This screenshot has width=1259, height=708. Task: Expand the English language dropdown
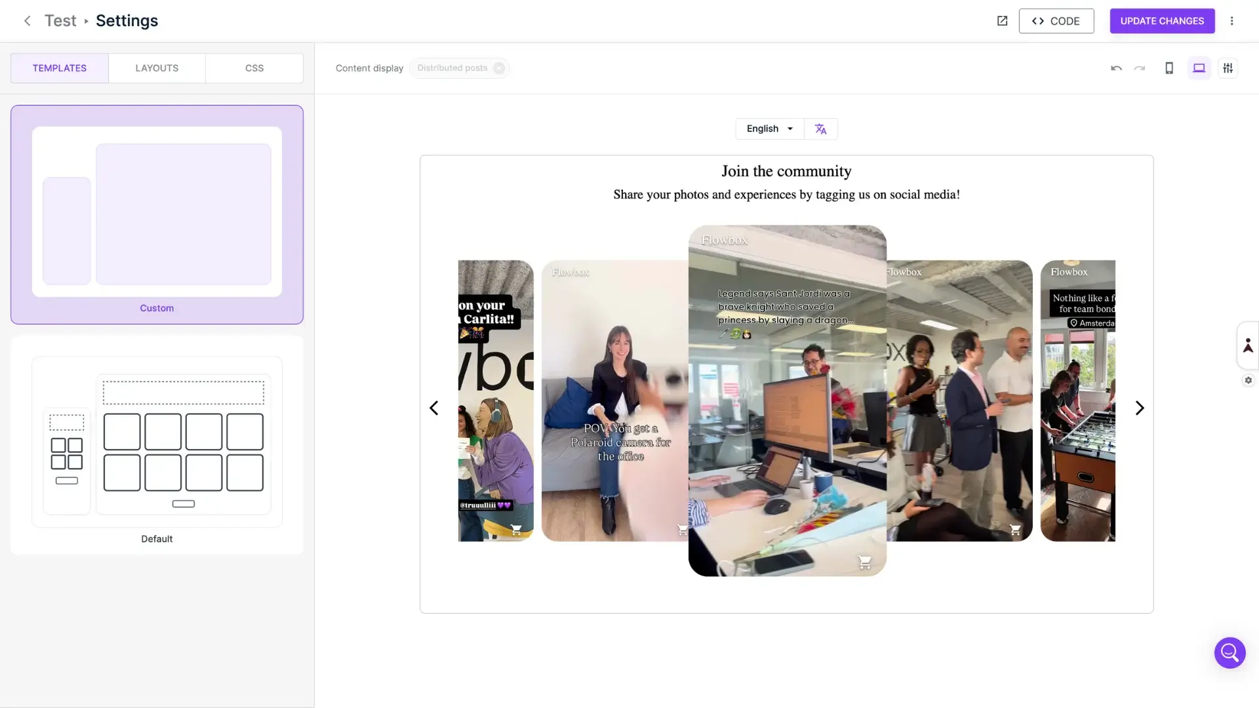click(770, 129)
